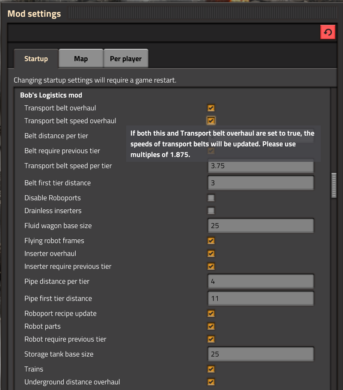Edit Pipe first tier distance value
Screen dimensions: 343x390
coord(261,298)
